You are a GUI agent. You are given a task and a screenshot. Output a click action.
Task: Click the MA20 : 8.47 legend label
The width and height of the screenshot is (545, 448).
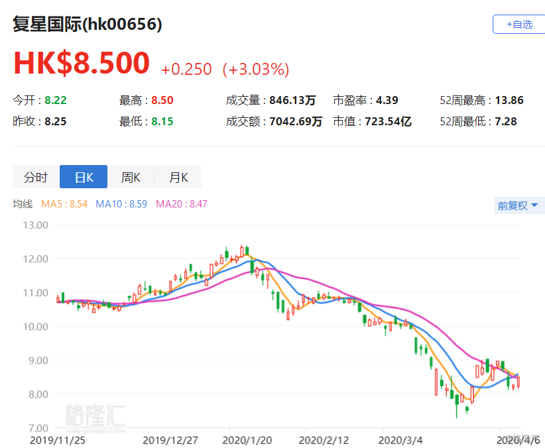point(182,204)
